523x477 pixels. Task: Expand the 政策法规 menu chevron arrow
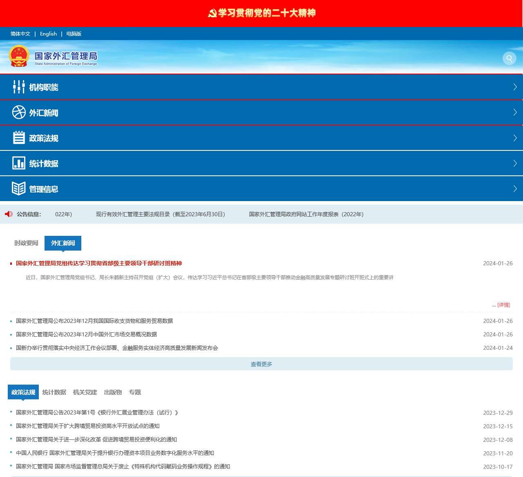point(515,138)
